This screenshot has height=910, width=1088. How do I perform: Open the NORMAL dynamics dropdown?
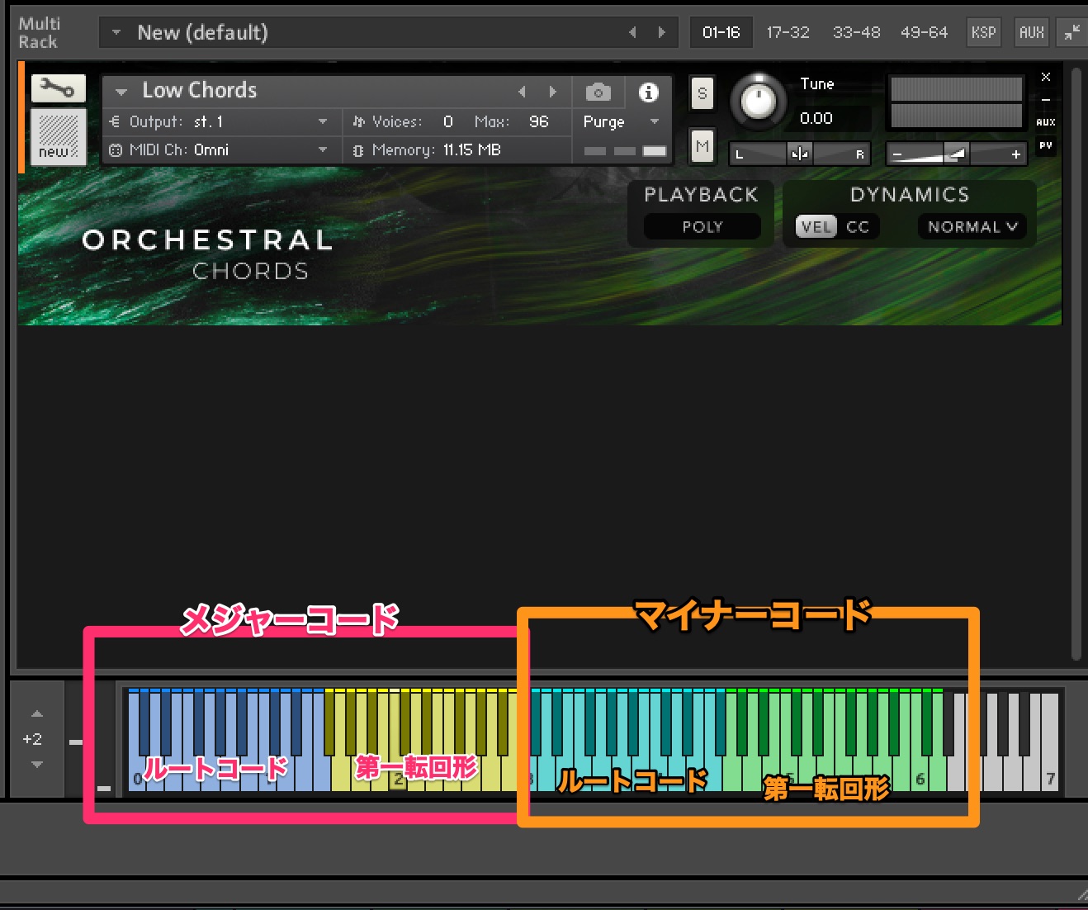[x=972, y=226]
